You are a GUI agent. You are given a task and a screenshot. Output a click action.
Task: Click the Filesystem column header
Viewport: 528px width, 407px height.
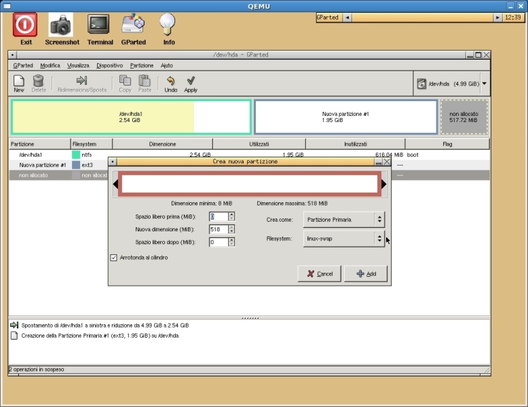(92, 144)
